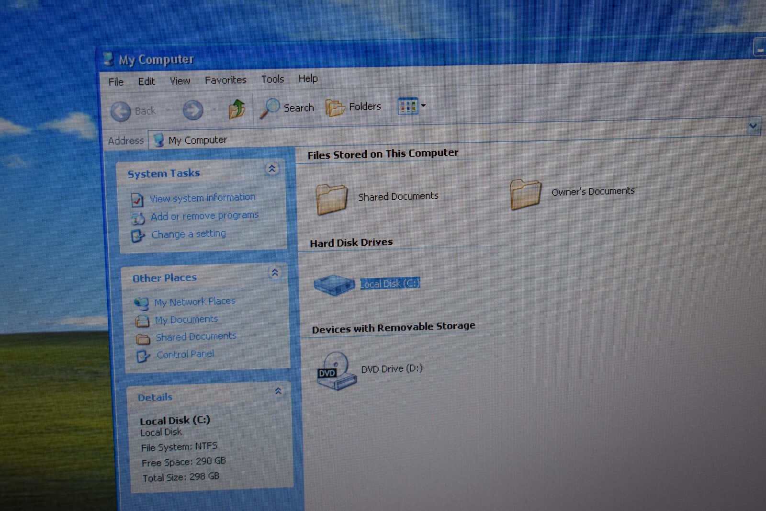Click File System: NTFS text
The image size is (766, 511).
(x=179, y=447)
